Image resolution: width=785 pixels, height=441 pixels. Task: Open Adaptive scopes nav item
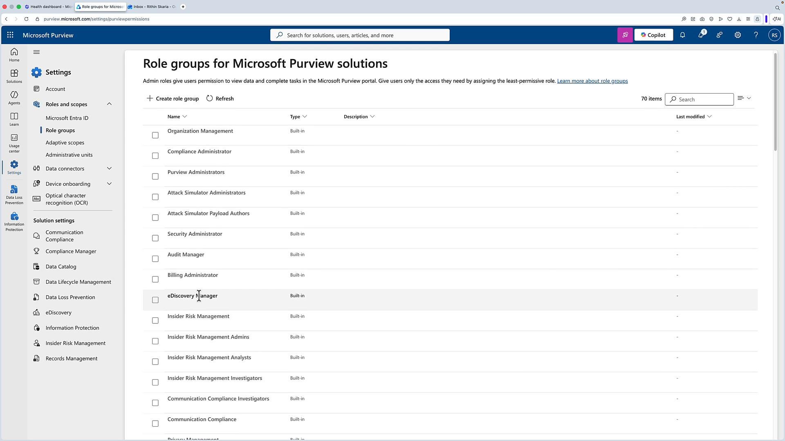[65, 143]
